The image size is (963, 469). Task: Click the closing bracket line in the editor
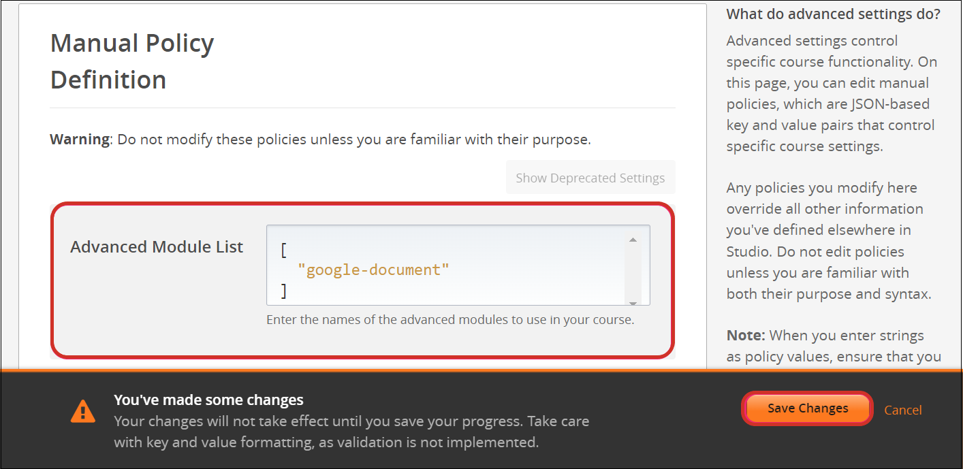[284, 291]
